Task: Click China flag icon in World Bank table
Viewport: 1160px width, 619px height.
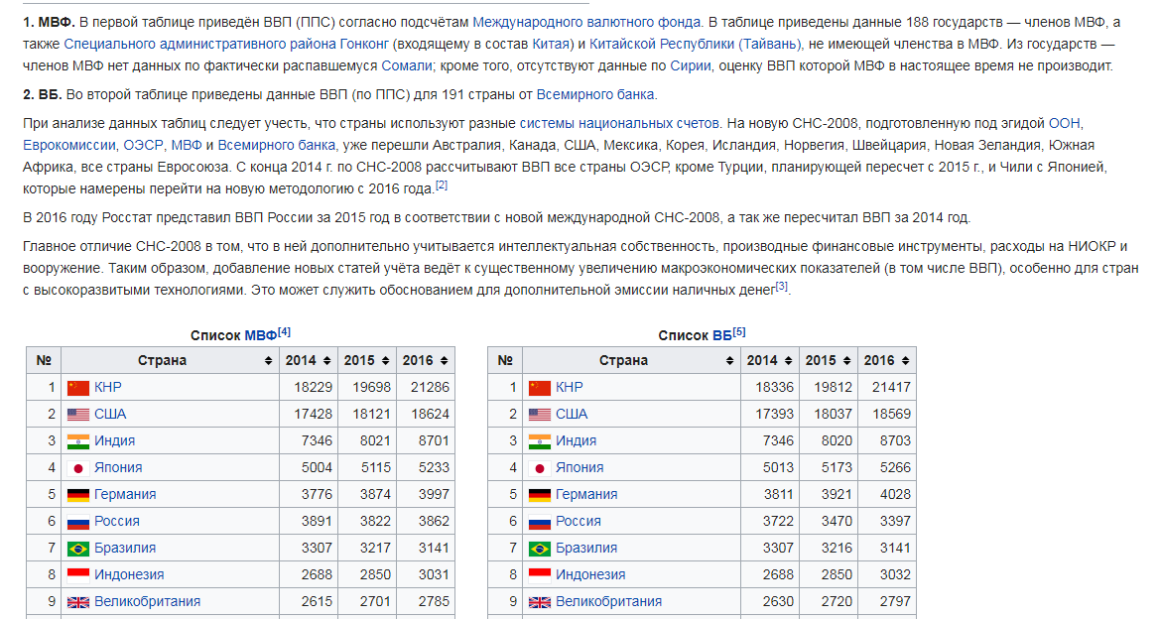Action: pyautogui.click(x=539, y=388)
